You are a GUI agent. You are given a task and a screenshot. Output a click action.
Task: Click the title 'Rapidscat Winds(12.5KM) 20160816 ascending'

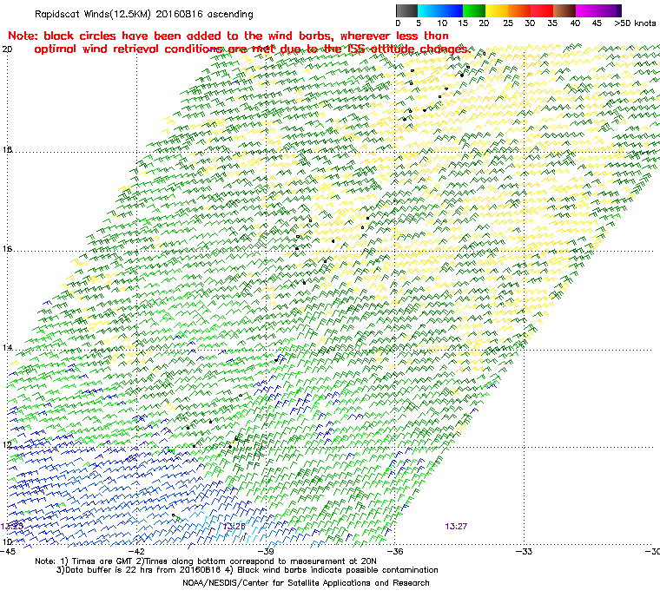tap(144, 14)
